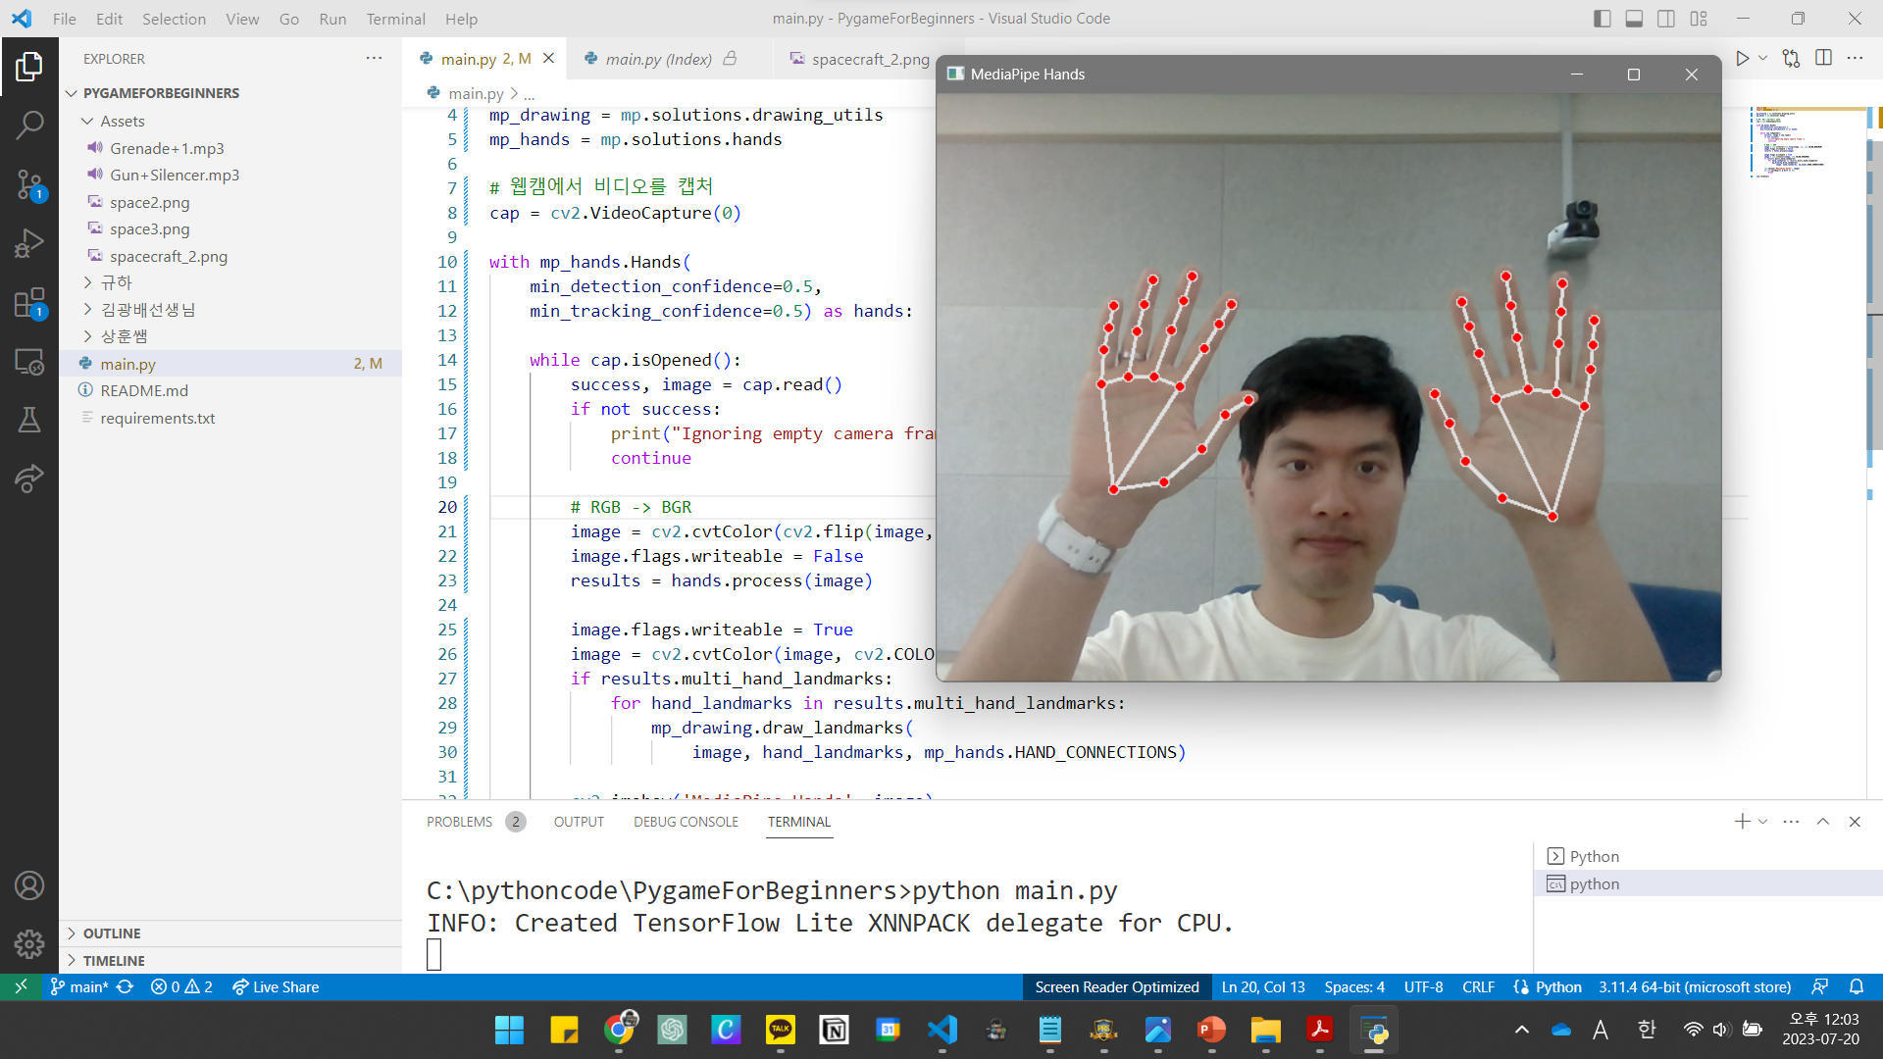Image resolution: width=1883 pixels, height=1059 pixels.
Task: Click Live Share in status bar
Action: [x=276, y=987]
